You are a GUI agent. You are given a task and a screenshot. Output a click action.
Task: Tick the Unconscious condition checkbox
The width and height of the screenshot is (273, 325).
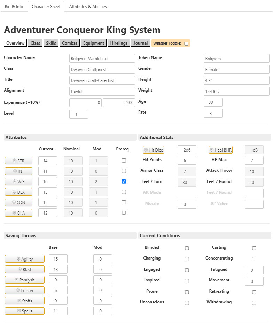(x=187, y=303)
